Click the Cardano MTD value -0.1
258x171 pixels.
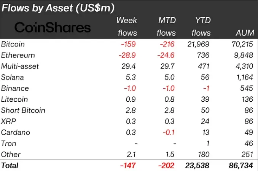pyautogui.click(x=169, y=133)
